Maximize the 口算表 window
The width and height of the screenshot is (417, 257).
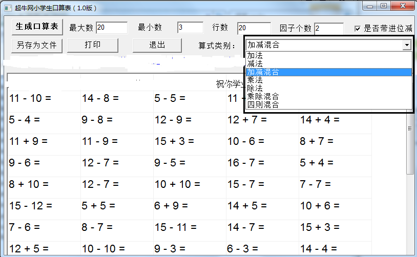coord(384,6)
